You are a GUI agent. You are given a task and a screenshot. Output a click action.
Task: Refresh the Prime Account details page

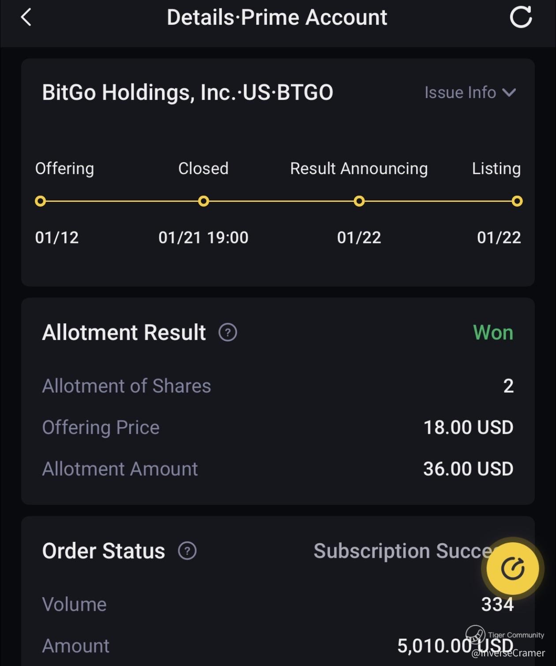521,18
